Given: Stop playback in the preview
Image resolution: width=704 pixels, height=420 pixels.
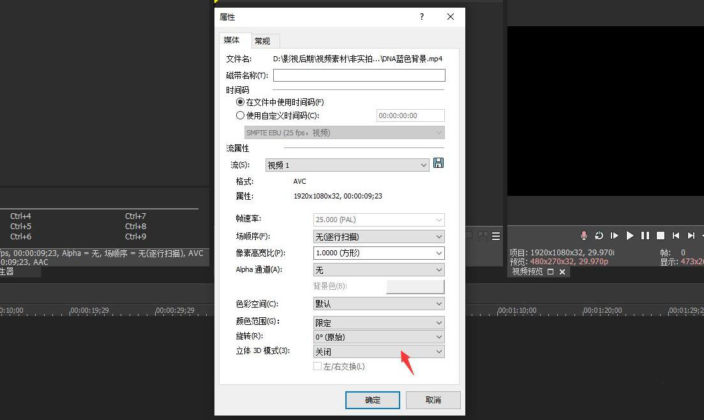Looking at the screenshot, I should 660,236.
